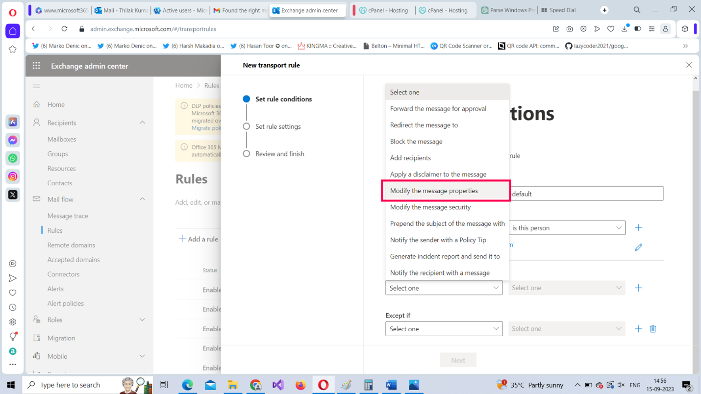Choose 'Block the message' from the list
This screenshot has width=701, height=394.
pyautogui.click(x=416, y=142)
